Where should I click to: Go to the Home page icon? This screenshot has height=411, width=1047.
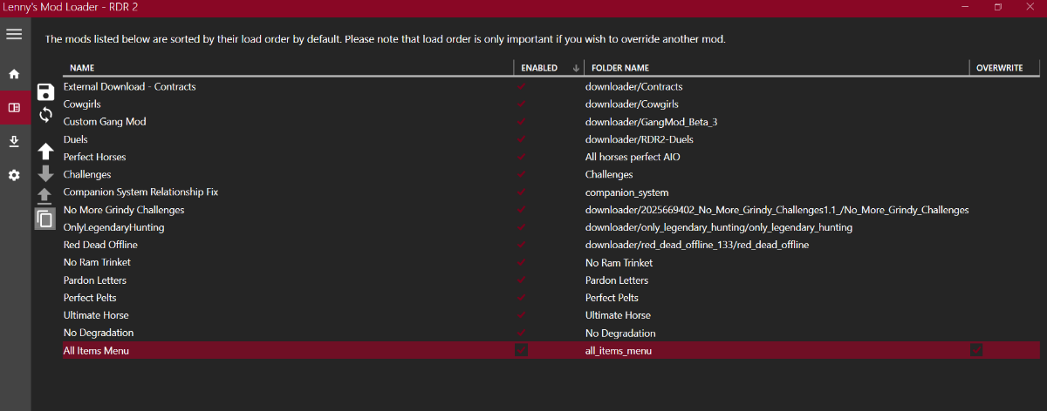(x=14, y=74)
